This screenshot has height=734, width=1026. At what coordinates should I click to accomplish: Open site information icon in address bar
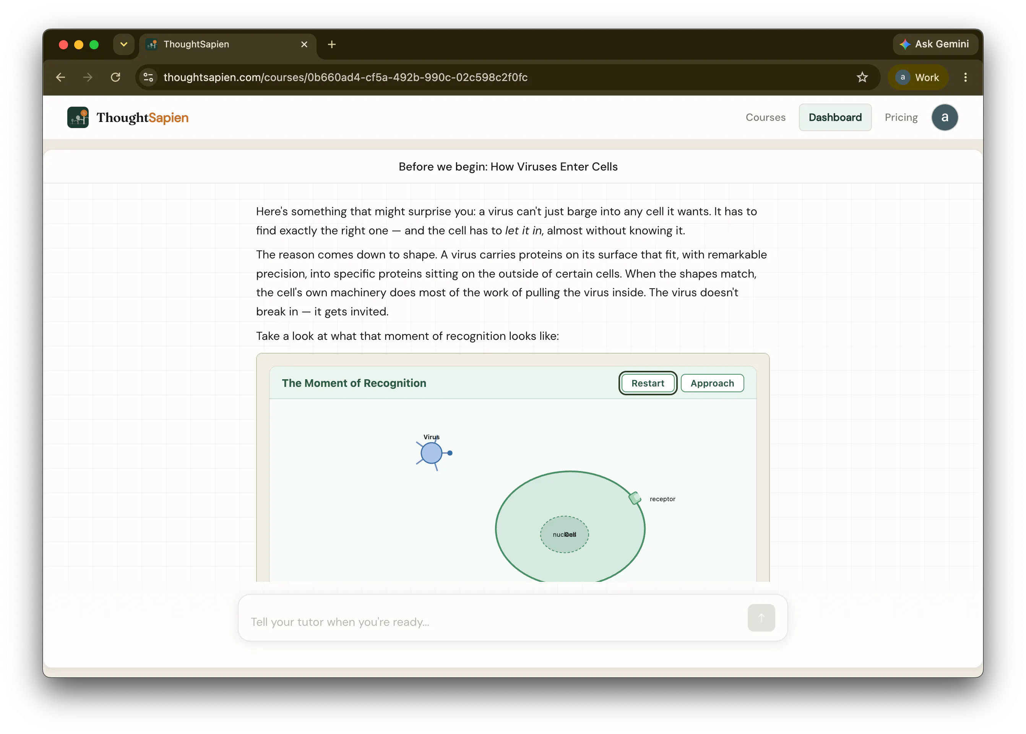[148, 77]
